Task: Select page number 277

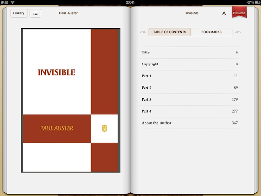Action: point(235,111)
